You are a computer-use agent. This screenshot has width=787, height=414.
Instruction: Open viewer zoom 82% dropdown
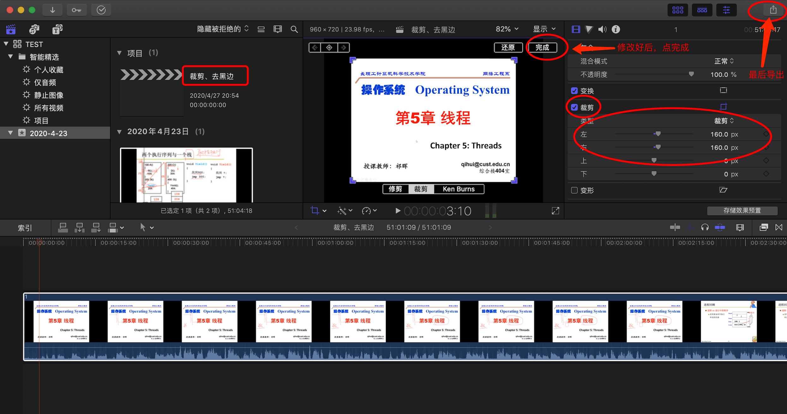[x=507, y=29]
